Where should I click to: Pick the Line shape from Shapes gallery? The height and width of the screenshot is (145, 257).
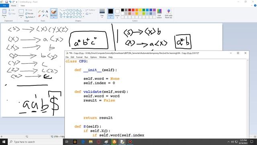click(61, 10)
